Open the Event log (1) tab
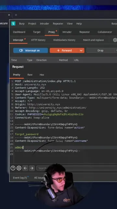The image size is (117, 209). click(x=20, y=178)
